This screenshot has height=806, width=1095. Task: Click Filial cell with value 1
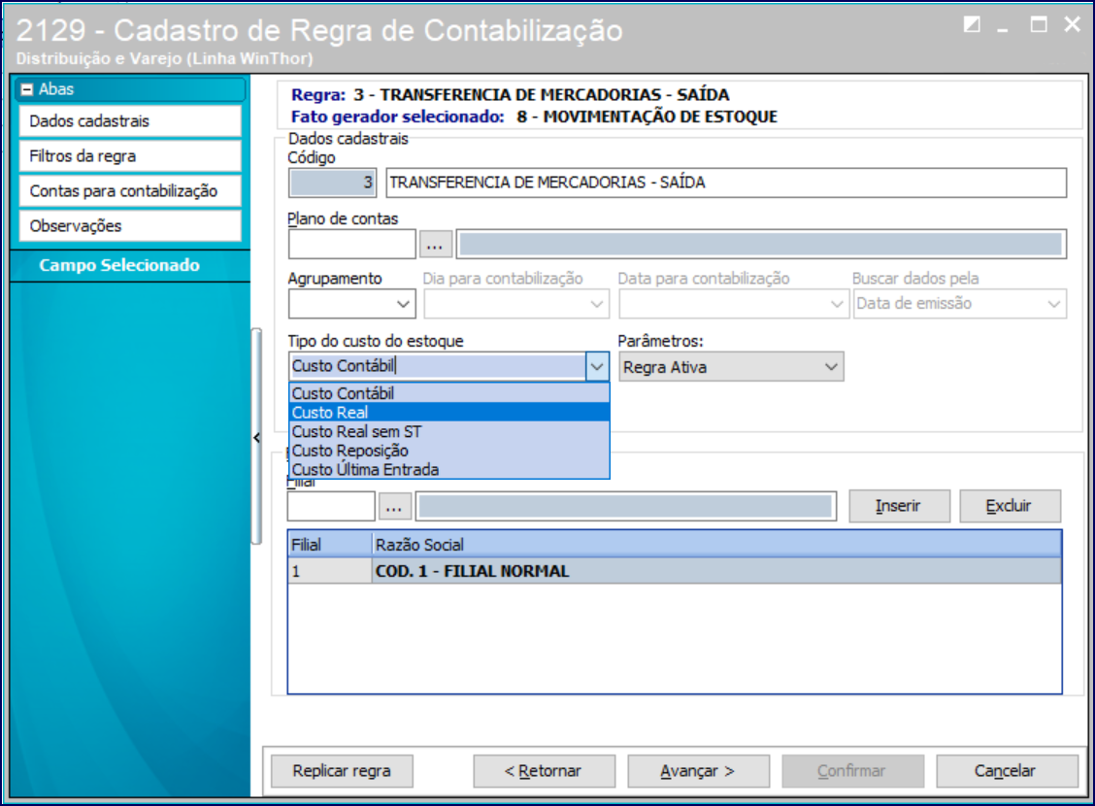[x=330, y=571]
